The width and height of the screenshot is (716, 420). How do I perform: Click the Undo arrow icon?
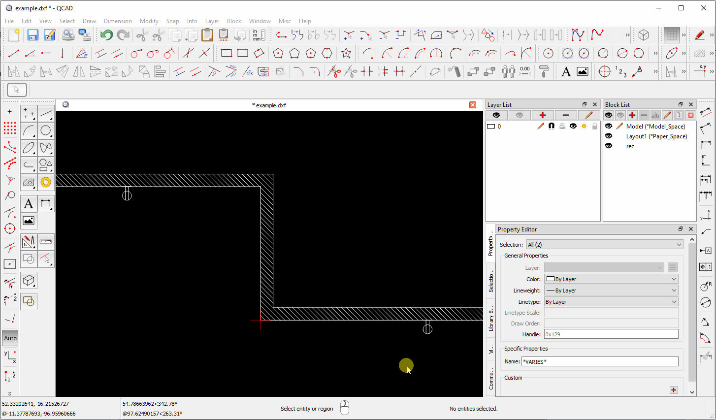tap(106, 35)
